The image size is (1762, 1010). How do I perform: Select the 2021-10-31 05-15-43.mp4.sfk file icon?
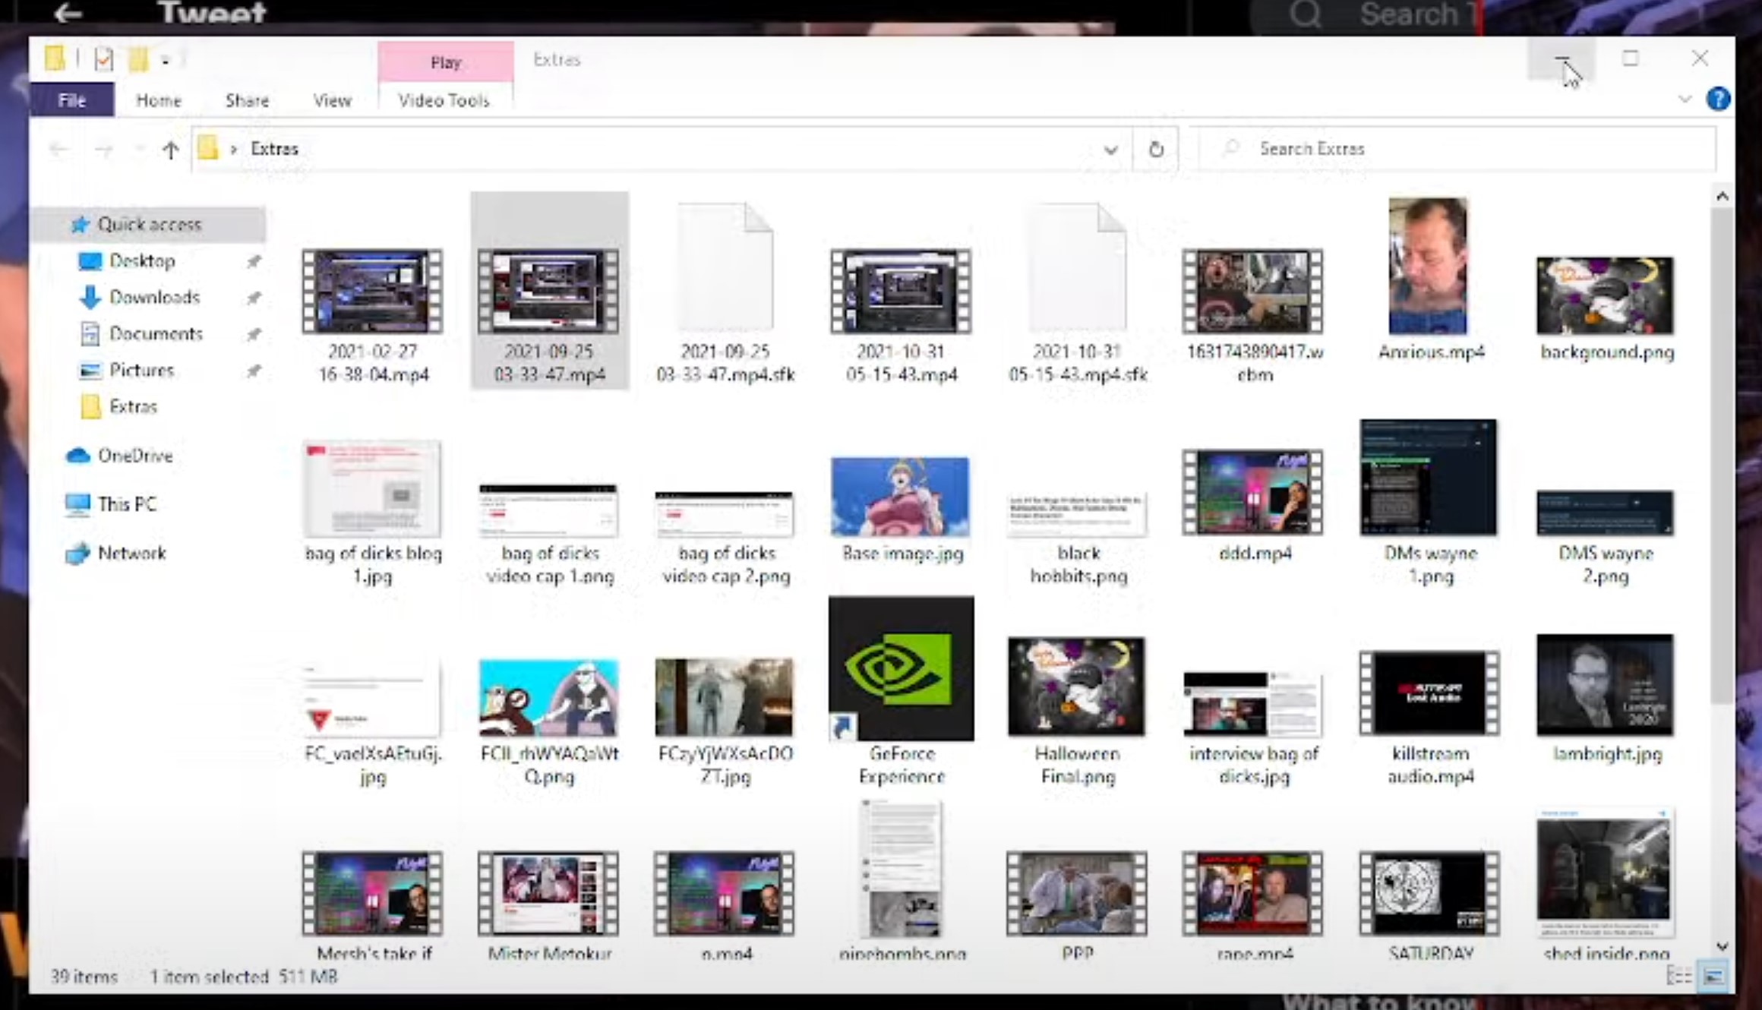click(1077, 267)
